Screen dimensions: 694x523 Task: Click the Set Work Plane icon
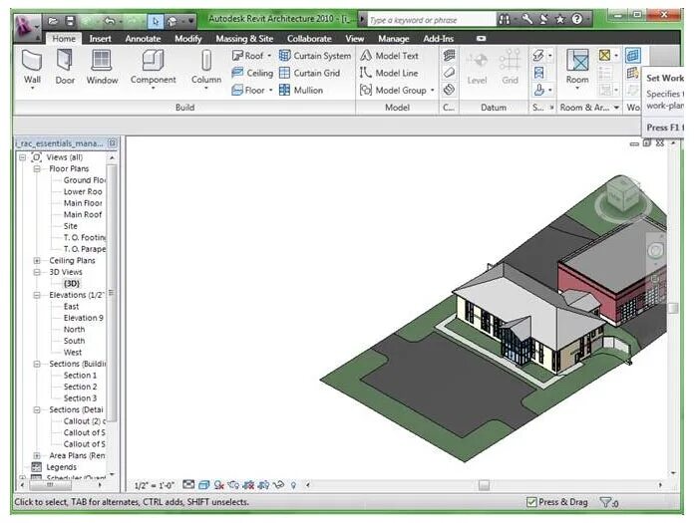click(x=633, y=55)
